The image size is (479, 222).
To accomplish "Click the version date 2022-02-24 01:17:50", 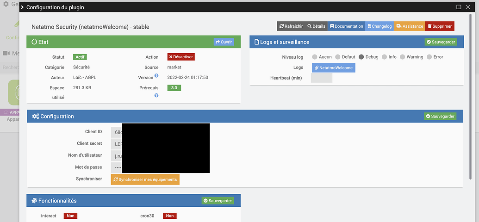I will point(187,78).
